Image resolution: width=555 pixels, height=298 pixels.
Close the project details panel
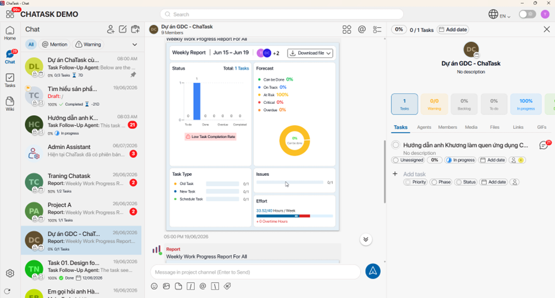[x=547, y=30]
